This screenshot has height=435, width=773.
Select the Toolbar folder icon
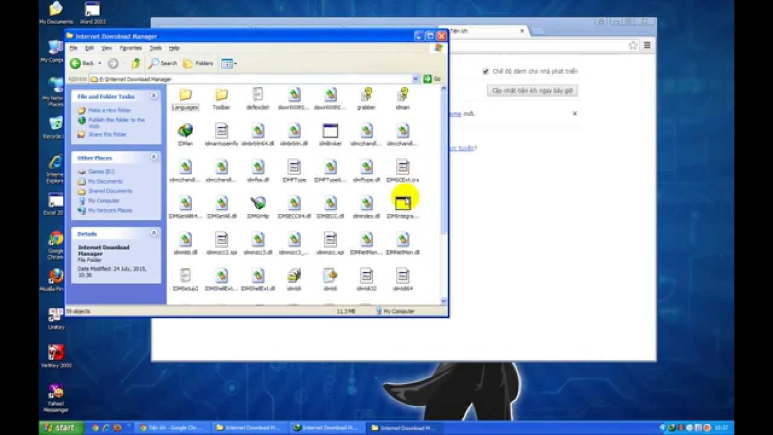click(222, 94)
